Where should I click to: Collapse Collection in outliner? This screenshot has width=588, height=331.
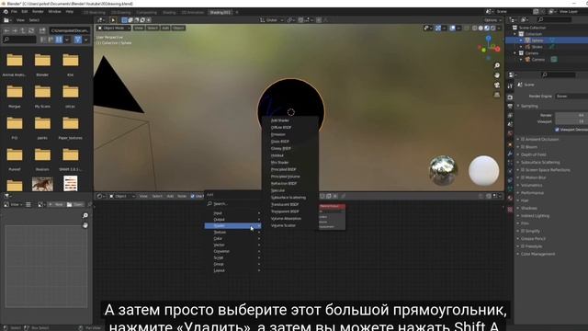515,34
